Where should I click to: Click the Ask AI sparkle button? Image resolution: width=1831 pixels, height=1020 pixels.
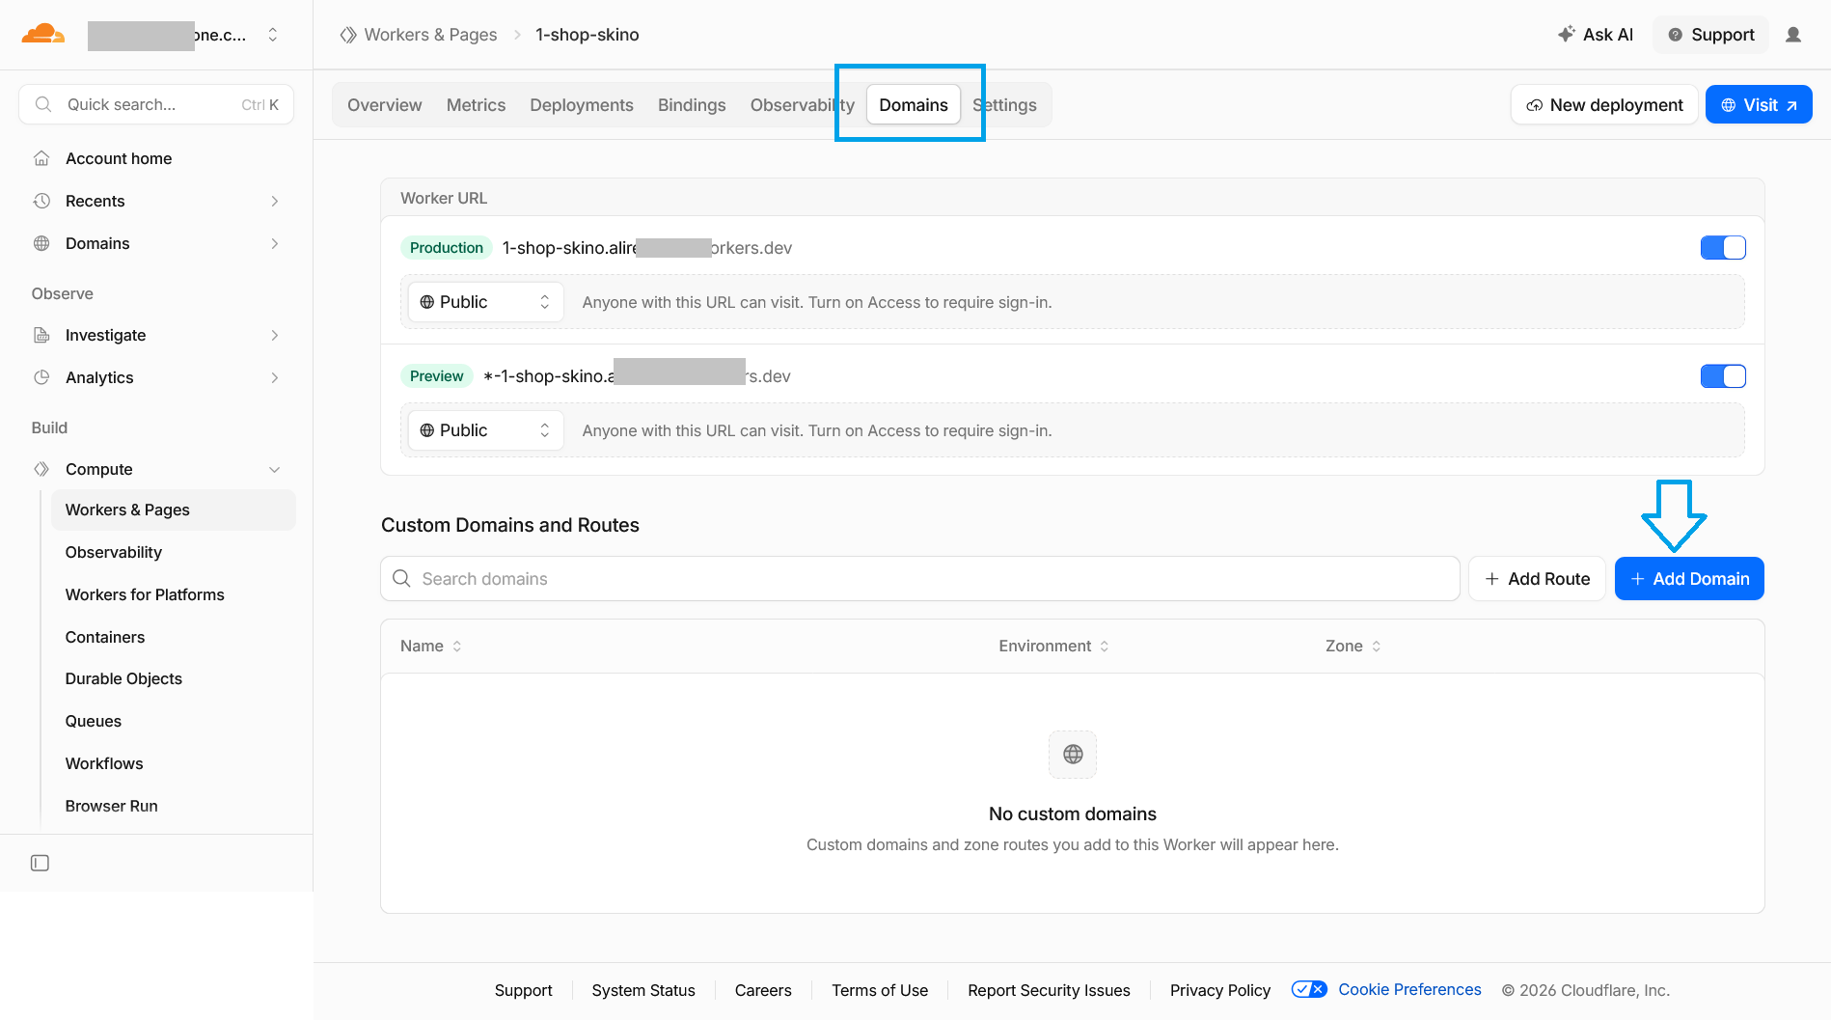[1595, 35]
